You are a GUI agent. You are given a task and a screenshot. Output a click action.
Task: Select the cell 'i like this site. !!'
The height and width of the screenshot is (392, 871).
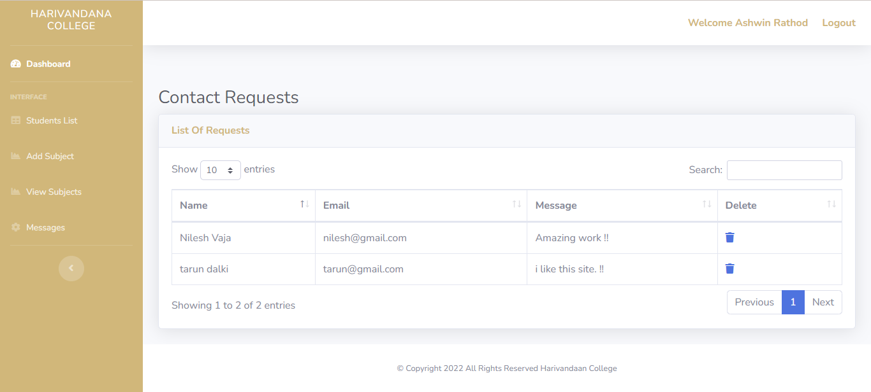tap(622, 269)
